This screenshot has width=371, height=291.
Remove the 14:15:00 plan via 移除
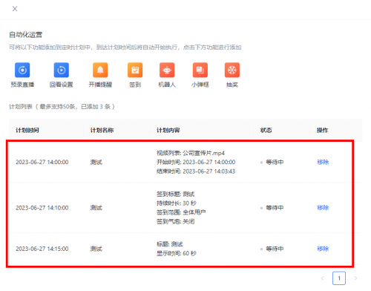pos(323,249)
